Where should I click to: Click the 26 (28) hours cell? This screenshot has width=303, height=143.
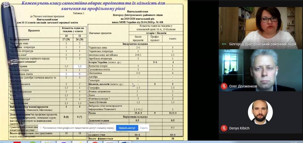pyautogui.click(x=79, y=39)
